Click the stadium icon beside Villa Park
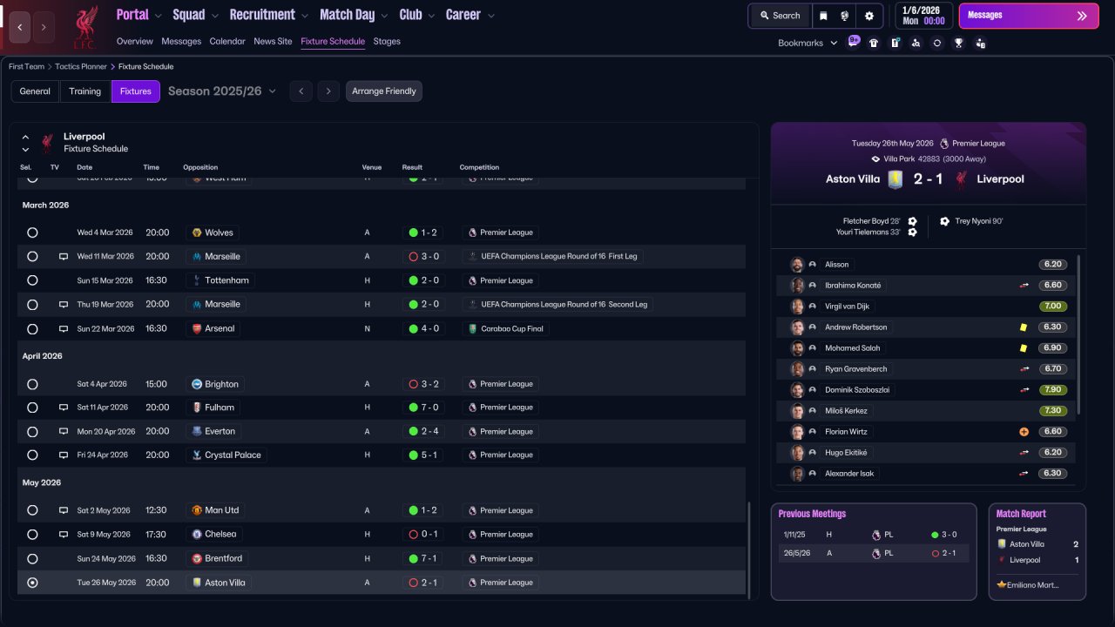Image resolution: width=1115 pixels, height=627 pixels. coord(876,159)
